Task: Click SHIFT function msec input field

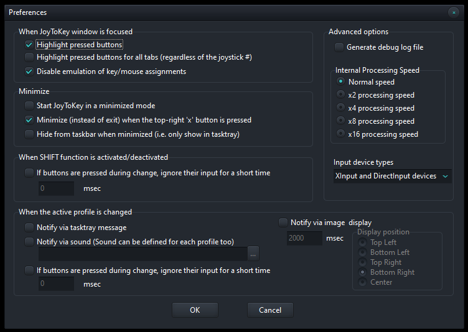Action: (x=56, y=188)
